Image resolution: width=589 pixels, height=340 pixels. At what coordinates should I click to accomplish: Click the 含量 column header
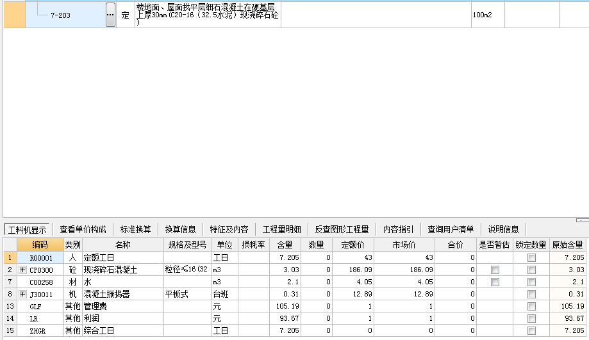tap(285, 245)
